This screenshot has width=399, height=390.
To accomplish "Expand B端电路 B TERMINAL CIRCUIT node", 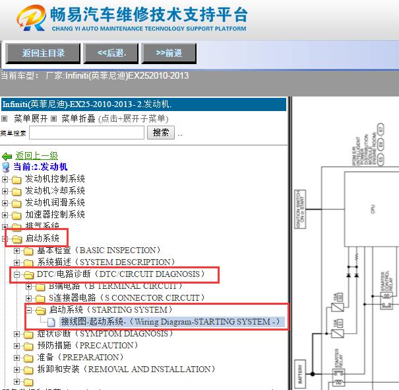I will click(x=29, y=286).
